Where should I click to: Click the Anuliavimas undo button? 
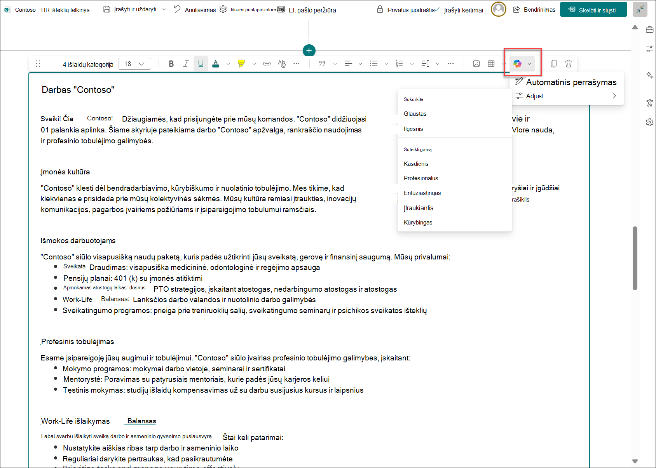194,10
